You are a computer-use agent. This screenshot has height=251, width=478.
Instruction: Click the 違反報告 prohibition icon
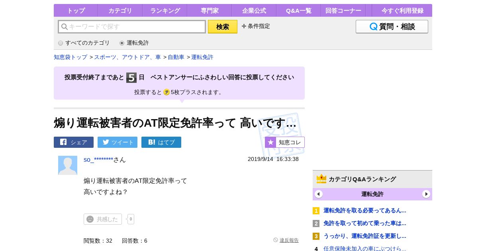pos(276,240)
